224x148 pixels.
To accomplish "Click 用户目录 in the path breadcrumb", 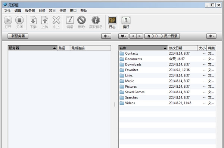I will (171, 36).
